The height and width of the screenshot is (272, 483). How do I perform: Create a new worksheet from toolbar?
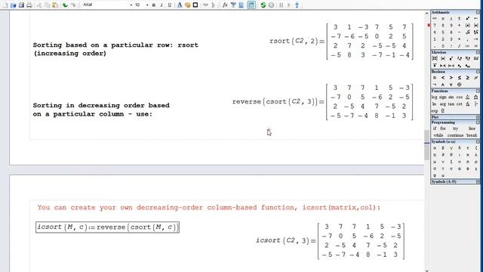(5, 5)
